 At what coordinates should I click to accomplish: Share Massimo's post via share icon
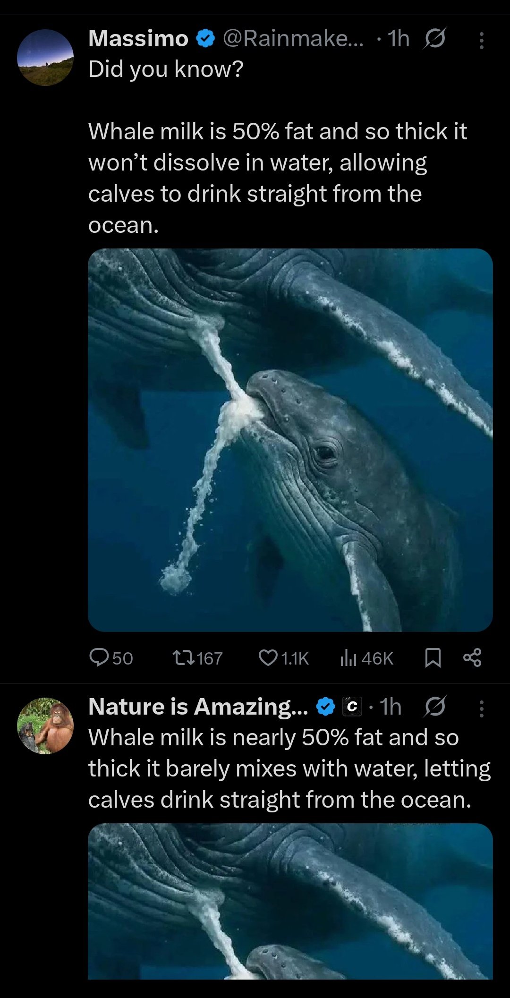click(472, 657)
